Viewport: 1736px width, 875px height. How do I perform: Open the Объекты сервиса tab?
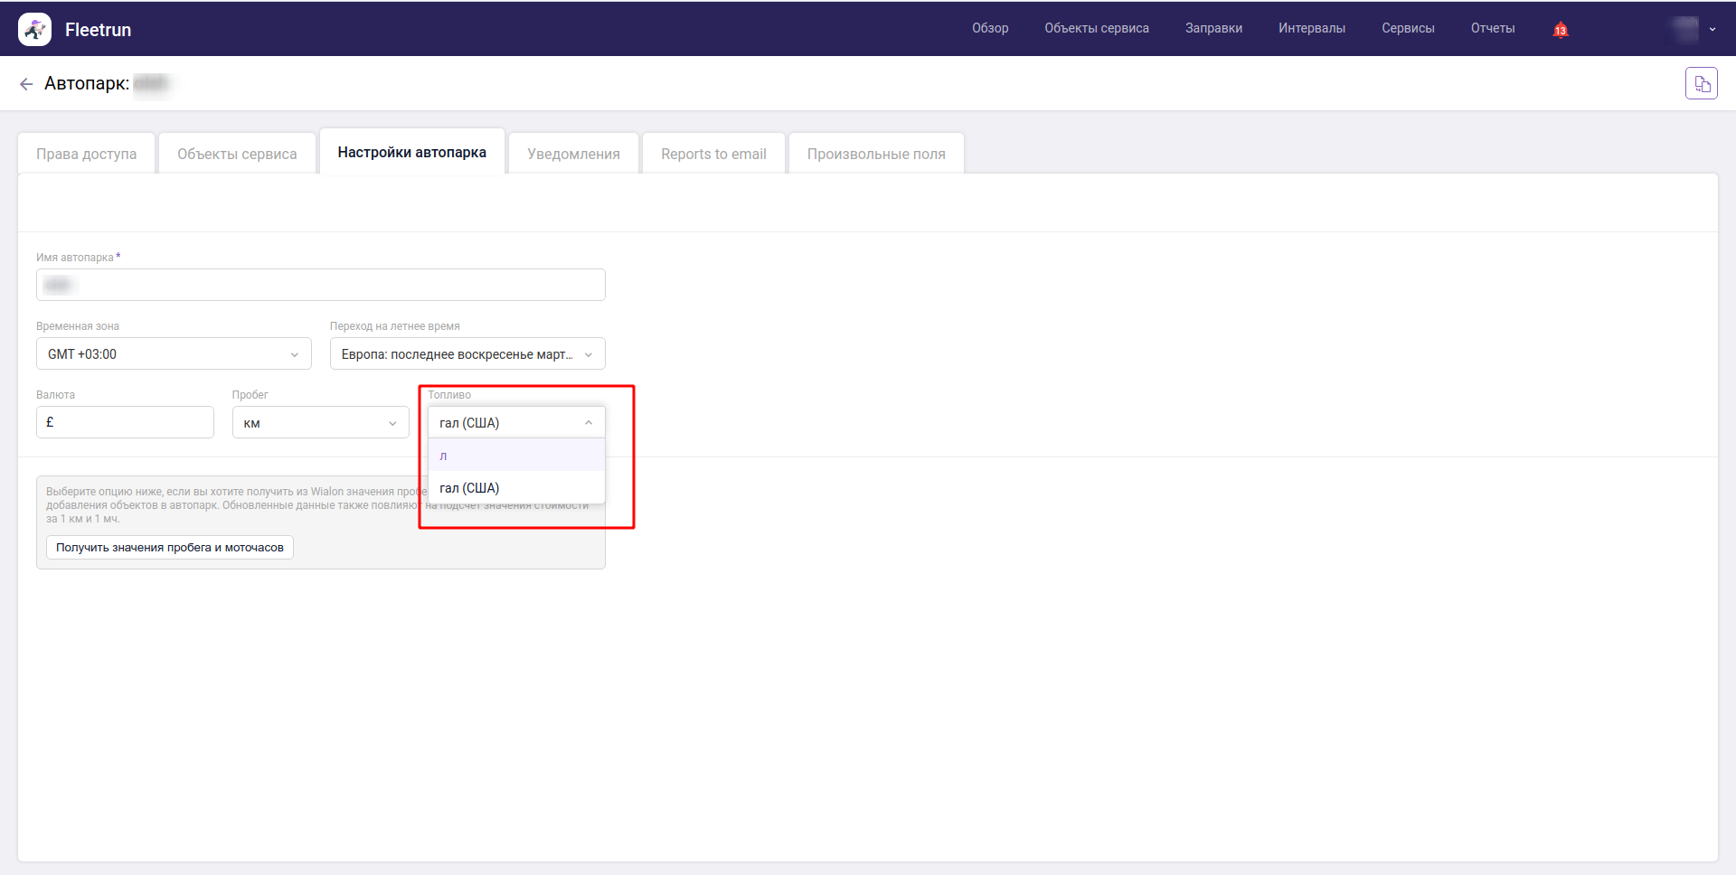point(237,154)
